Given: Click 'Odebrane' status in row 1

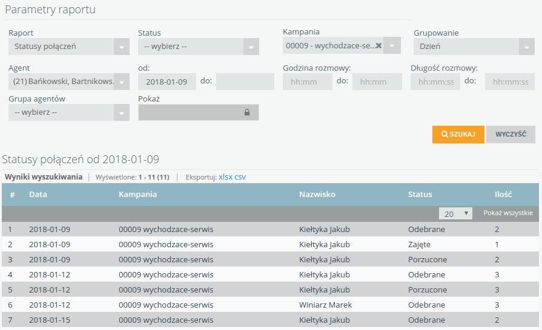Looking at the screenshot, I should 426,229.
